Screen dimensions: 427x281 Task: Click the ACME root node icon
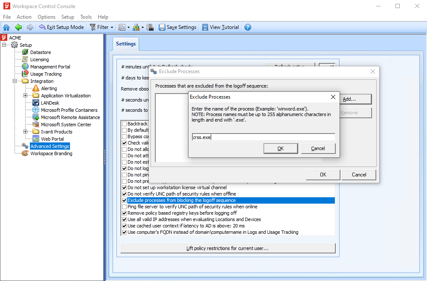tap(4, 37)
